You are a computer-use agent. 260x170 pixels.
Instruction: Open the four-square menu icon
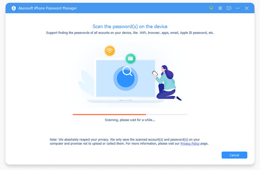click(x=220, y=8)
